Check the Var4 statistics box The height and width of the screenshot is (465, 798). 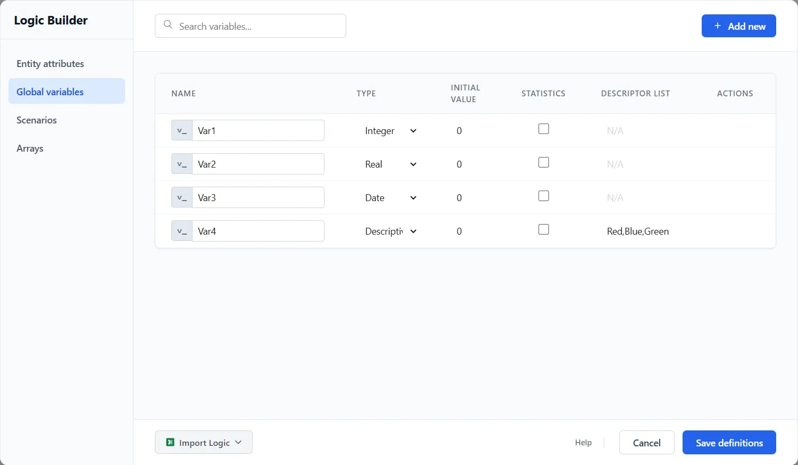click(x=544, y=229)
